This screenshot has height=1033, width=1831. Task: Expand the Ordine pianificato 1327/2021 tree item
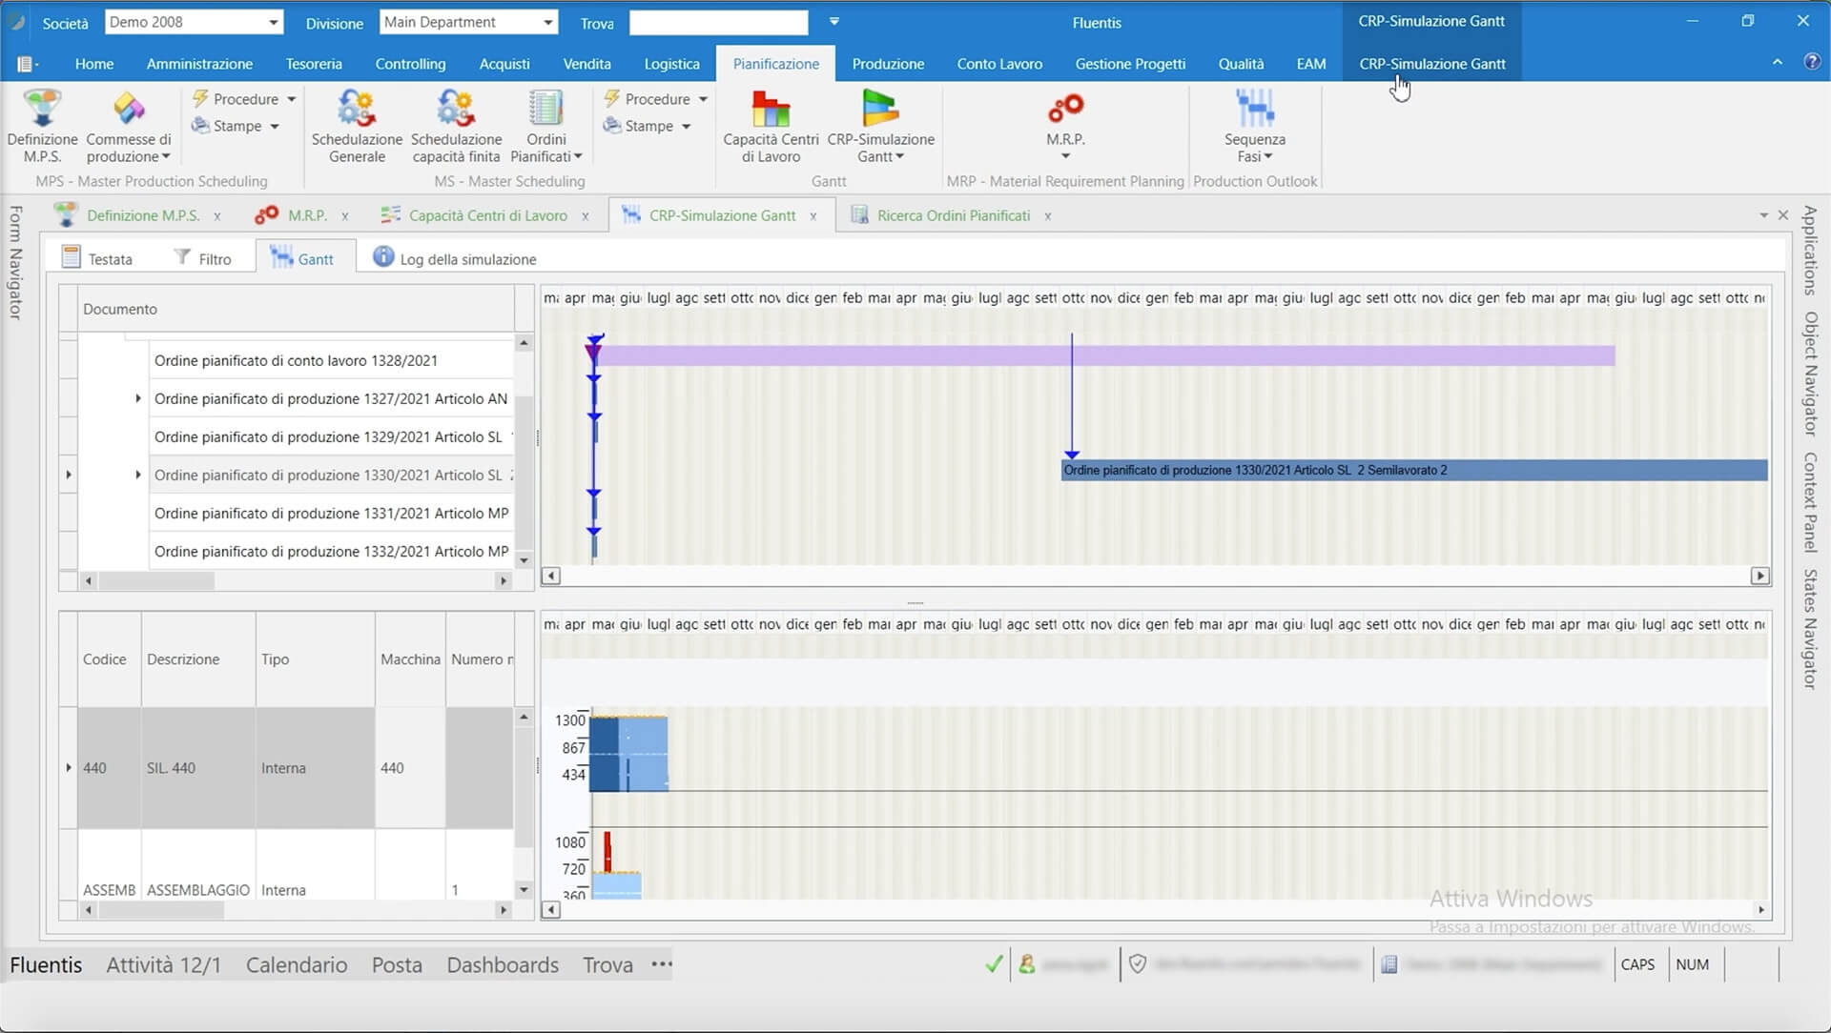[x=137, y=398]
